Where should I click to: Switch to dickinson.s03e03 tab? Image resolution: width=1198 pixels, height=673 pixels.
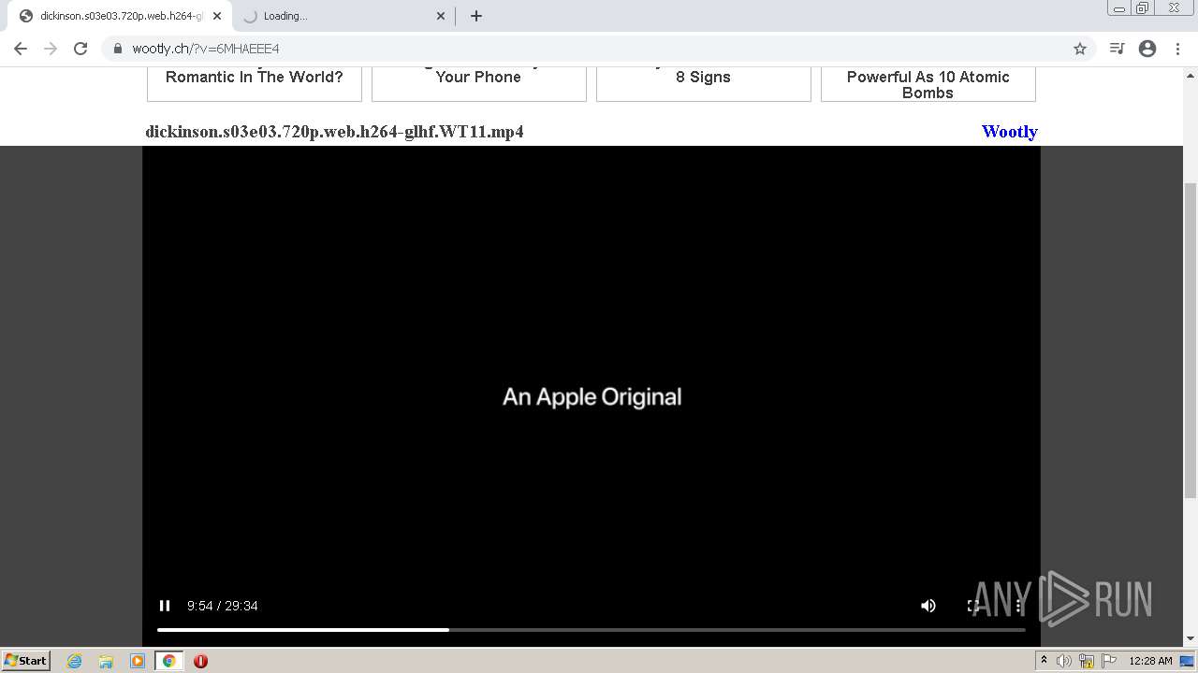(120, 16)
